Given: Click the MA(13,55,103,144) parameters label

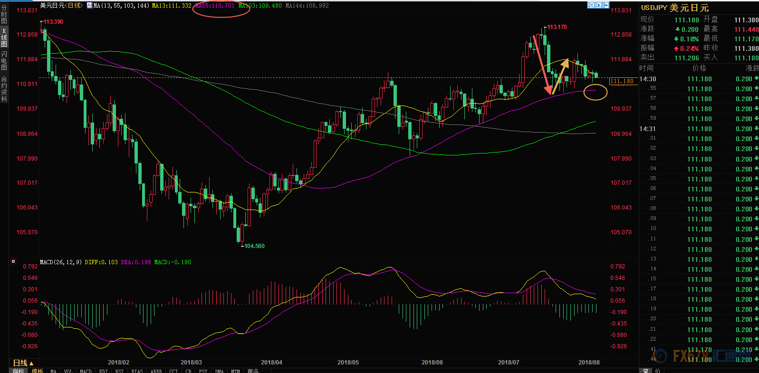Looking at the screenshot, I should [121, 6].
